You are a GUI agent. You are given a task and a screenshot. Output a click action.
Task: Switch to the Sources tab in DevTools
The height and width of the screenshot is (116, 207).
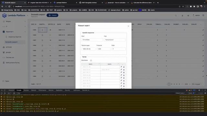(x=26, y=90)
